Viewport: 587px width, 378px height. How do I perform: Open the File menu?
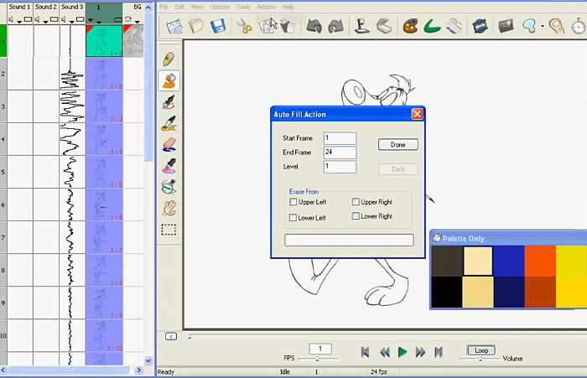tap(164, 7)
